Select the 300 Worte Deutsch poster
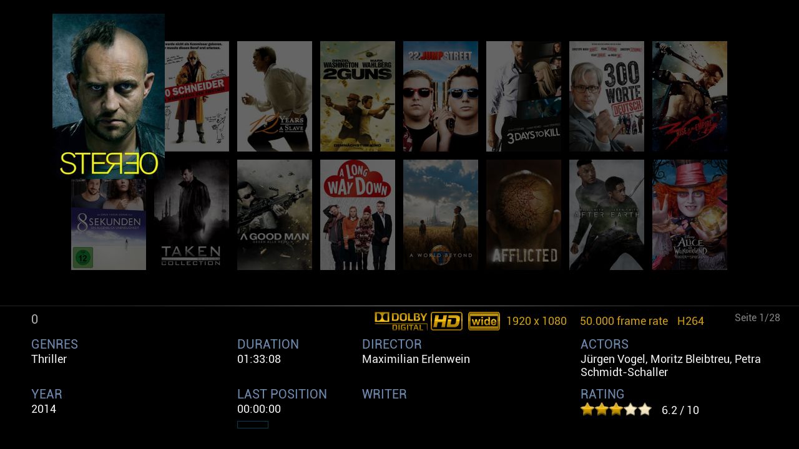This screenshot has height=449, width=799. (607, 96)
